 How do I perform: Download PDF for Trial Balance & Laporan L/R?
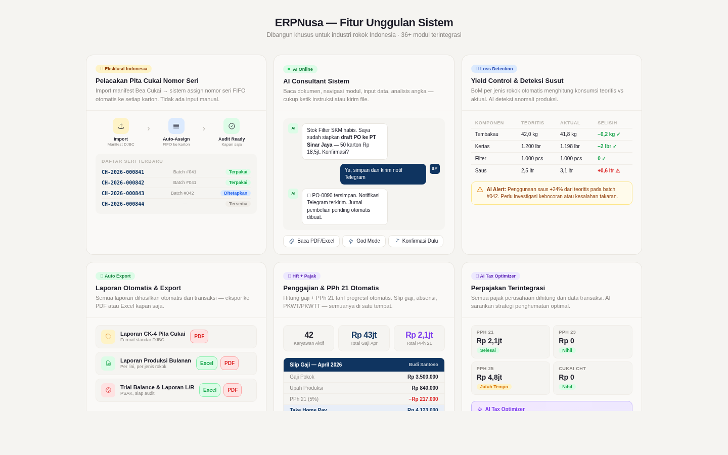(x=233, y=390)
